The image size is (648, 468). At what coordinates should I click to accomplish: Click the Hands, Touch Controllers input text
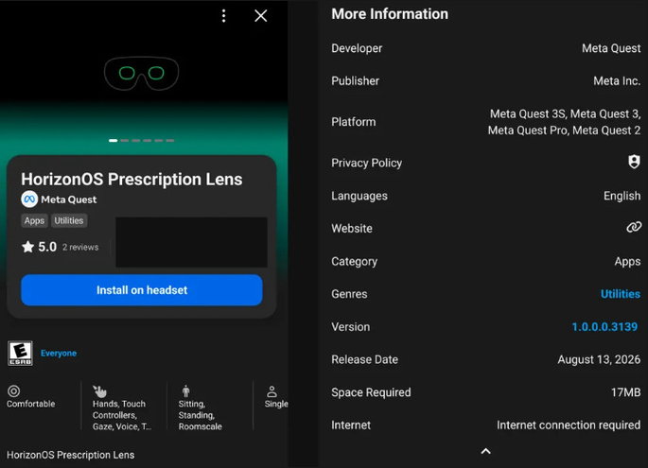(122, 415)
